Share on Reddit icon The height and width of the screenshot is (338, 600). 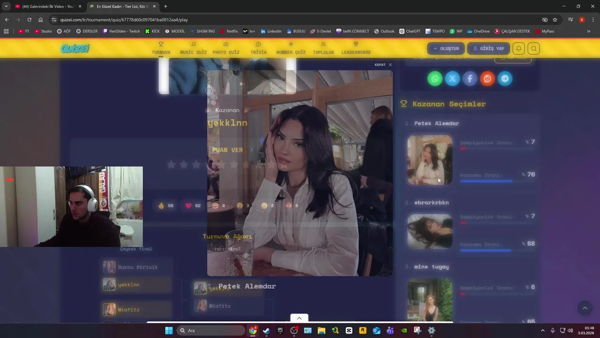click(x=487, y=79)
